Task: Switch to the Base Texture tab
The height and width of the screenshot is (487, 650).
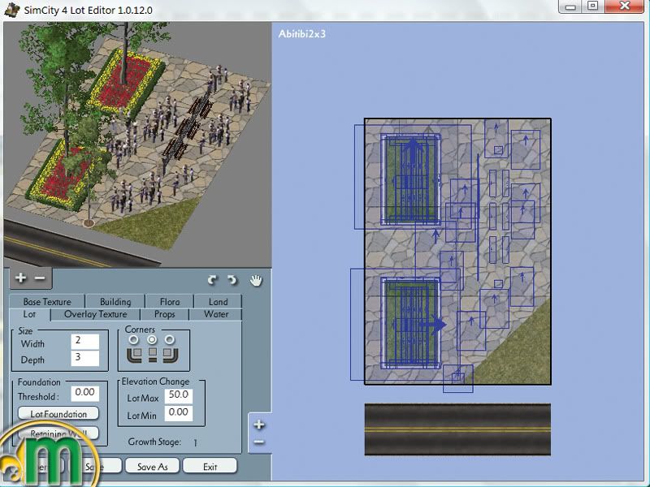Action: 47,302
